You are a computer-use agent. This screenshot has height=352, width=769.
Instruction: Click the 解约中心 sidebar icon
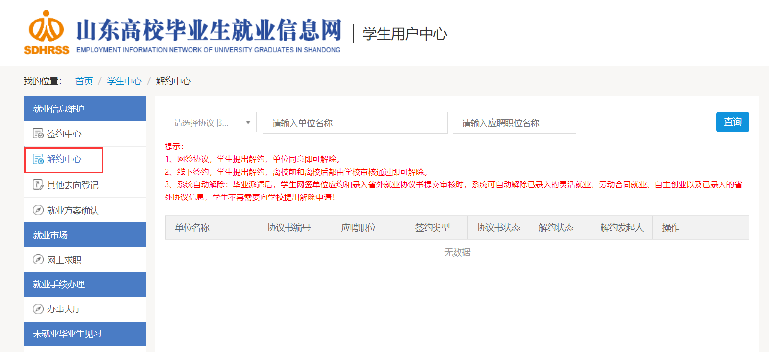tap(38, 159)
